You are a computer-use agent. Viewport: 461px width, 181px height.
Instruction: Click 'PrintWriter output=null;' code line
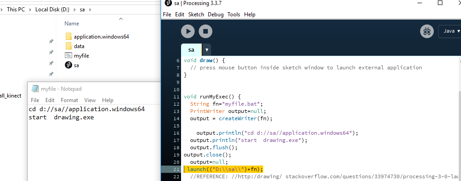click(228, 111)
